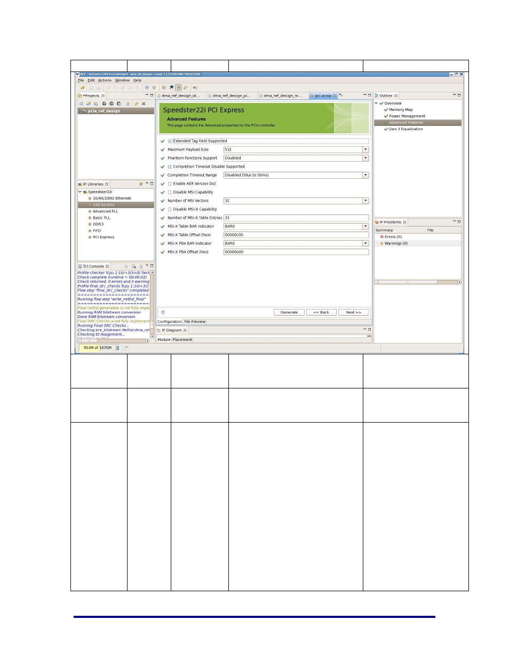Click the Number of MSI-X Table Entries field
Screen dimensions: 509x659
pos(296,218)
